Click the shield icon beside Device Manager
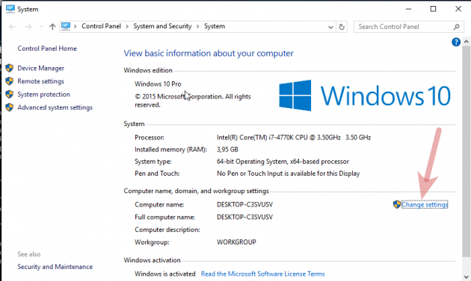 [9, 68]
